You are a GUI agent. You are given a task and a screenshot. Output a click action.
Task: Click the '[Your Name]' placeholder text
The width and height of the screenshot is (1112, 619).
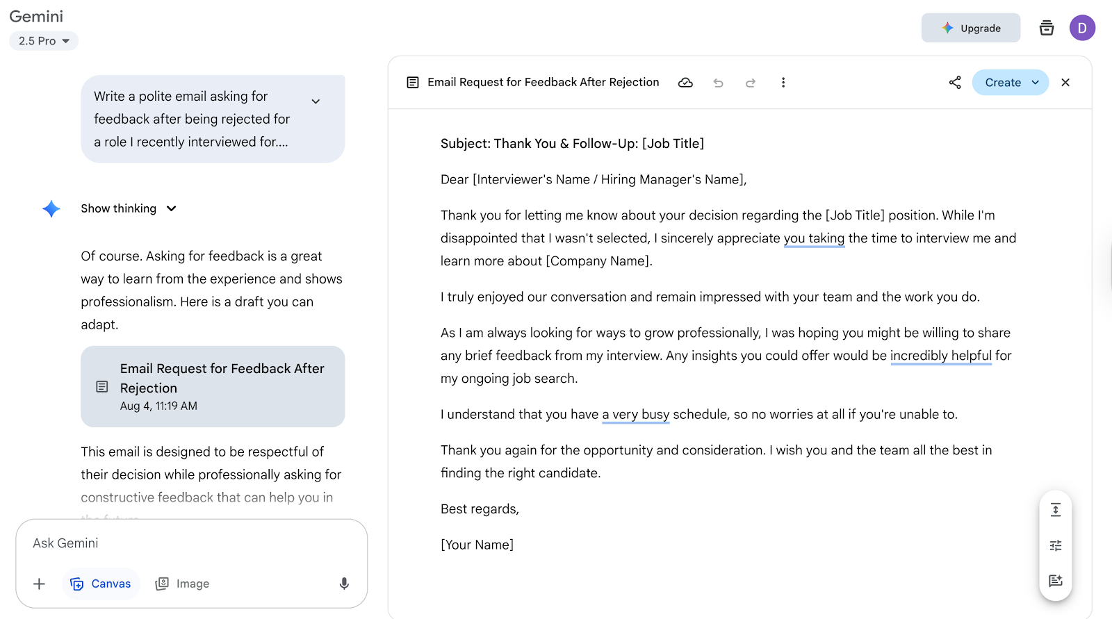(477, 545)
